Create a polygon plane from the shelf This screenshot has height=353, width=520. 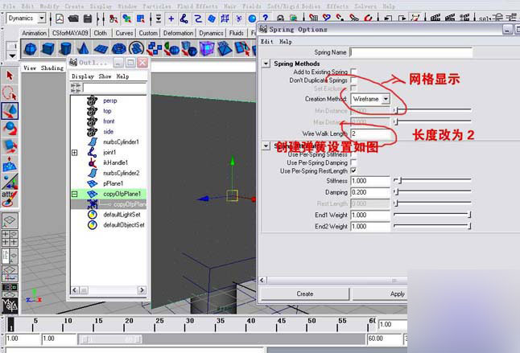101,49
